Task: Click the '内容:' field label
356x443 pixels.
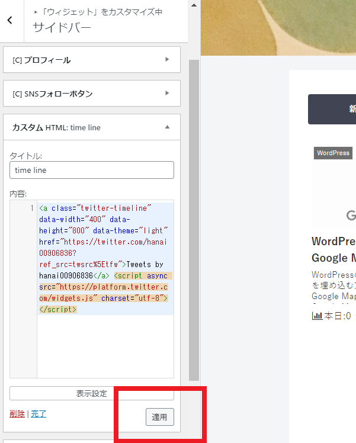Action: click(18, 194)
